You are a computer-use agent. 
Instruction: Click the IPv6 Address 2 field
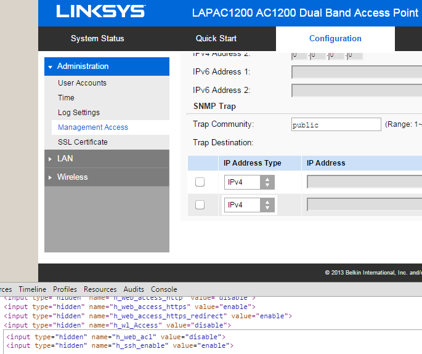[357, 91]
